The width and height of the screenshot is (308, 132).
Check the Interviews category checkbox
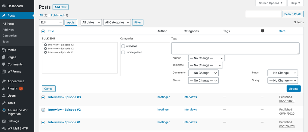(123, 46)
